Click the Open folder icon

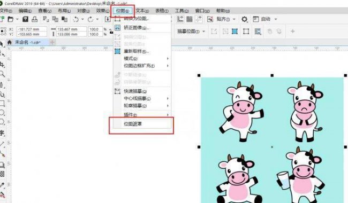tap(10, 19)
